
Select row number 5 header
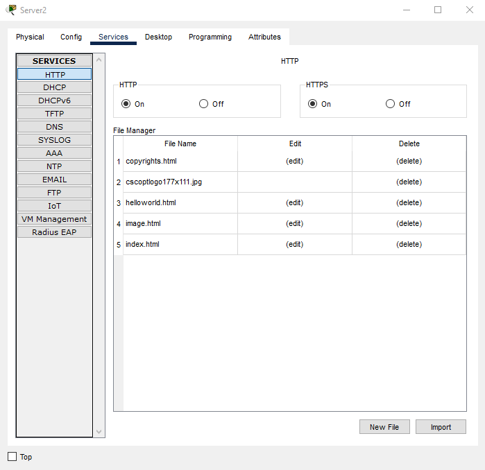tap(119, 245)
